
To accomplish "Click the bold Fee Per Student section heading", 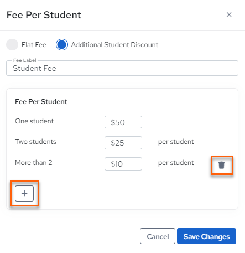I will click(41, 102).
